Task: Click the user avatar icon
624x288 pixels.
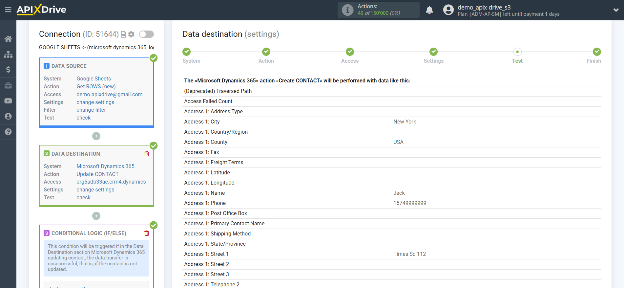Action: tap(448, 10)
